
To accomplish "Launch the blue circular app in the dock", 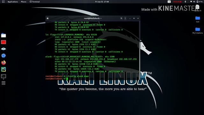I will 4,56.
